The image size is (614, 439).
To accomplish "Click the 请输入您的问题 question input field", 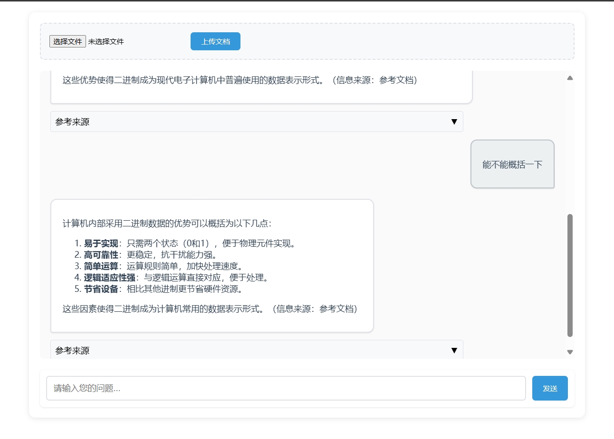I will click(x=286, y=388).
